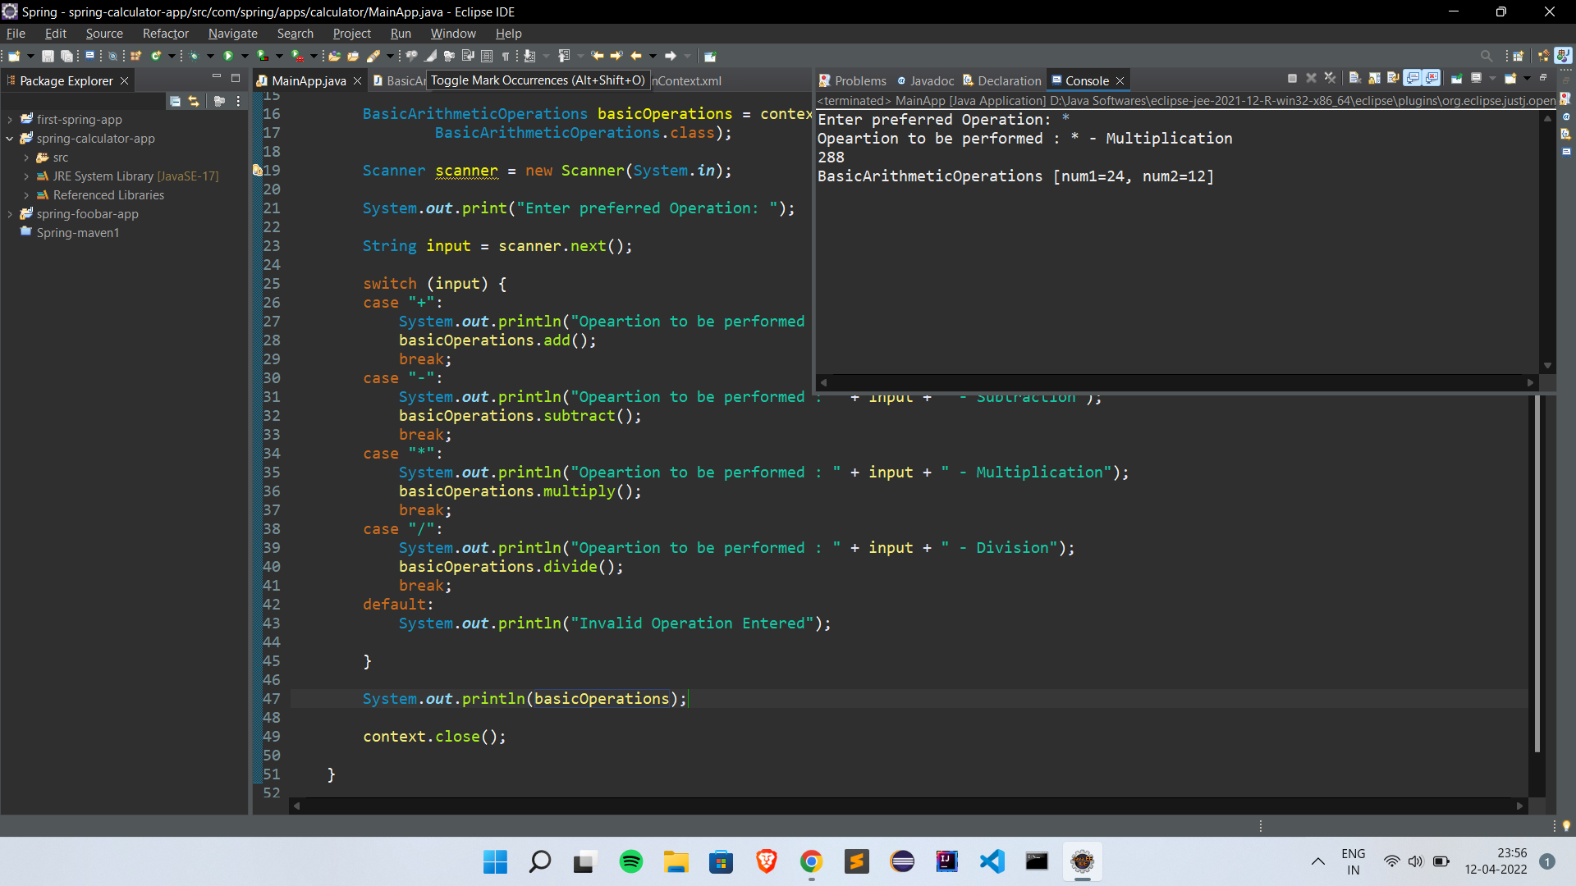Click the Console horizontal scrollbar
Viewport: 1576px width, 886px height.
point(1178,382)
